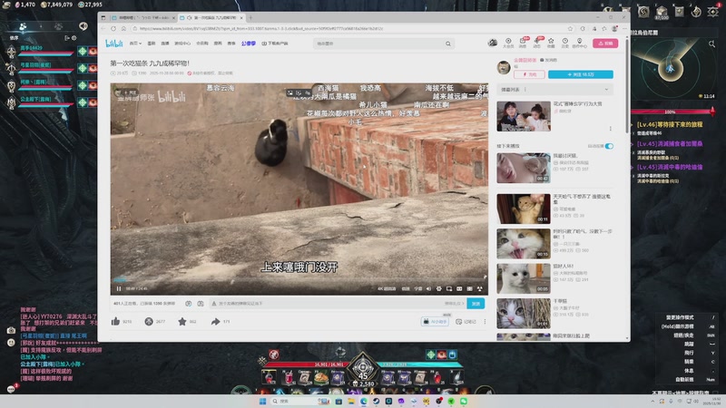Open game party settings gear icon

pyautogui.click(x=74, y=38)
